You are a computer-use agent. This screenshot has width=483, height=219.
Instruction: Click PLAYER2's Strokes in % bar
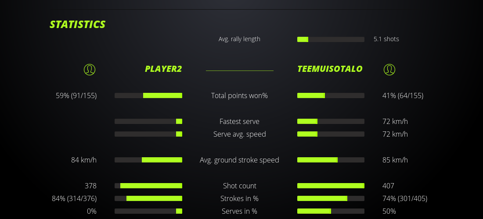(148, 198)
